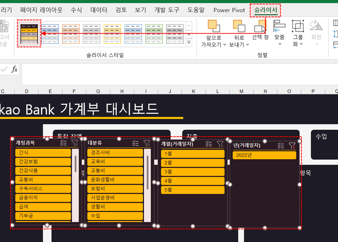This screenshot has height=242, width=338.
Task: Open the 슬라이서 ribbon tab
Action: (x=266, y=10)
